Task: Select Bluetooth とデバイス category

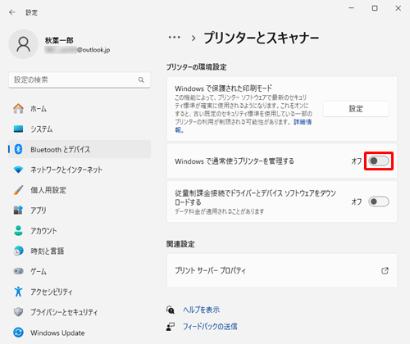Action: click(x=80, y=149)
